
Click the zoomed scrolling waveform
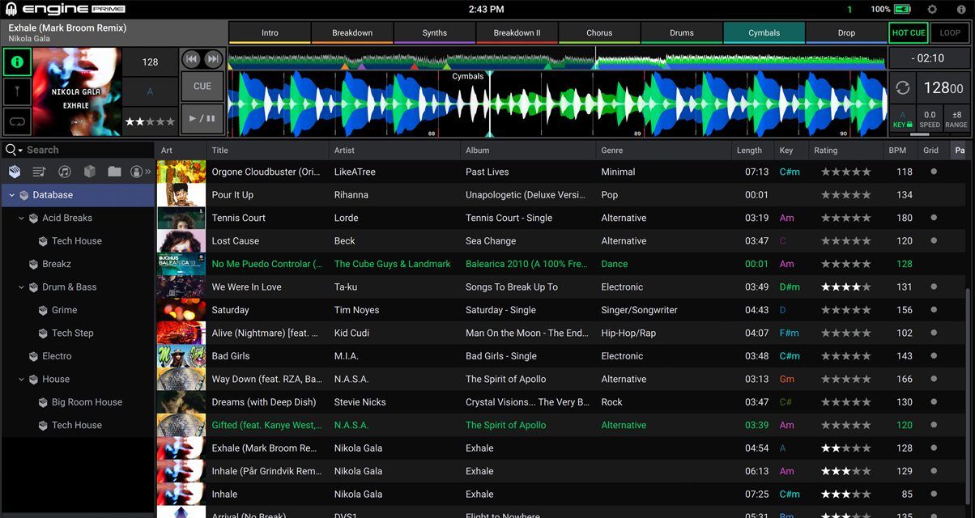[557, 104]
